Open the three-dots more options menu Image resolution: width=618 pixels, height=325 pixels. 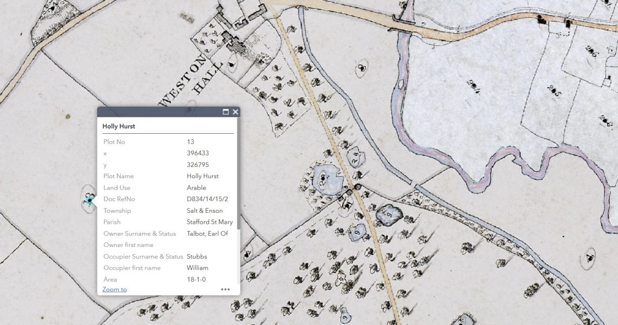point(226,289)
